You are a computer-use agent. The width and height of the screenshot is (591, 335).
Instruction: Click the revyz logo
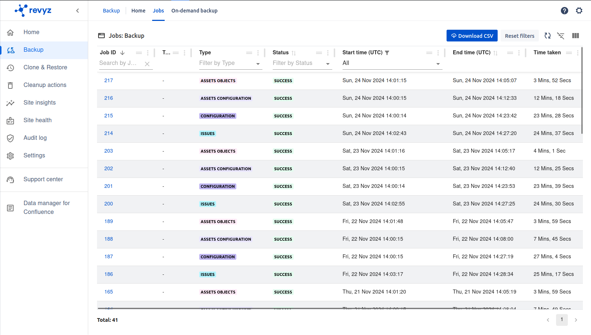point(33,10)
